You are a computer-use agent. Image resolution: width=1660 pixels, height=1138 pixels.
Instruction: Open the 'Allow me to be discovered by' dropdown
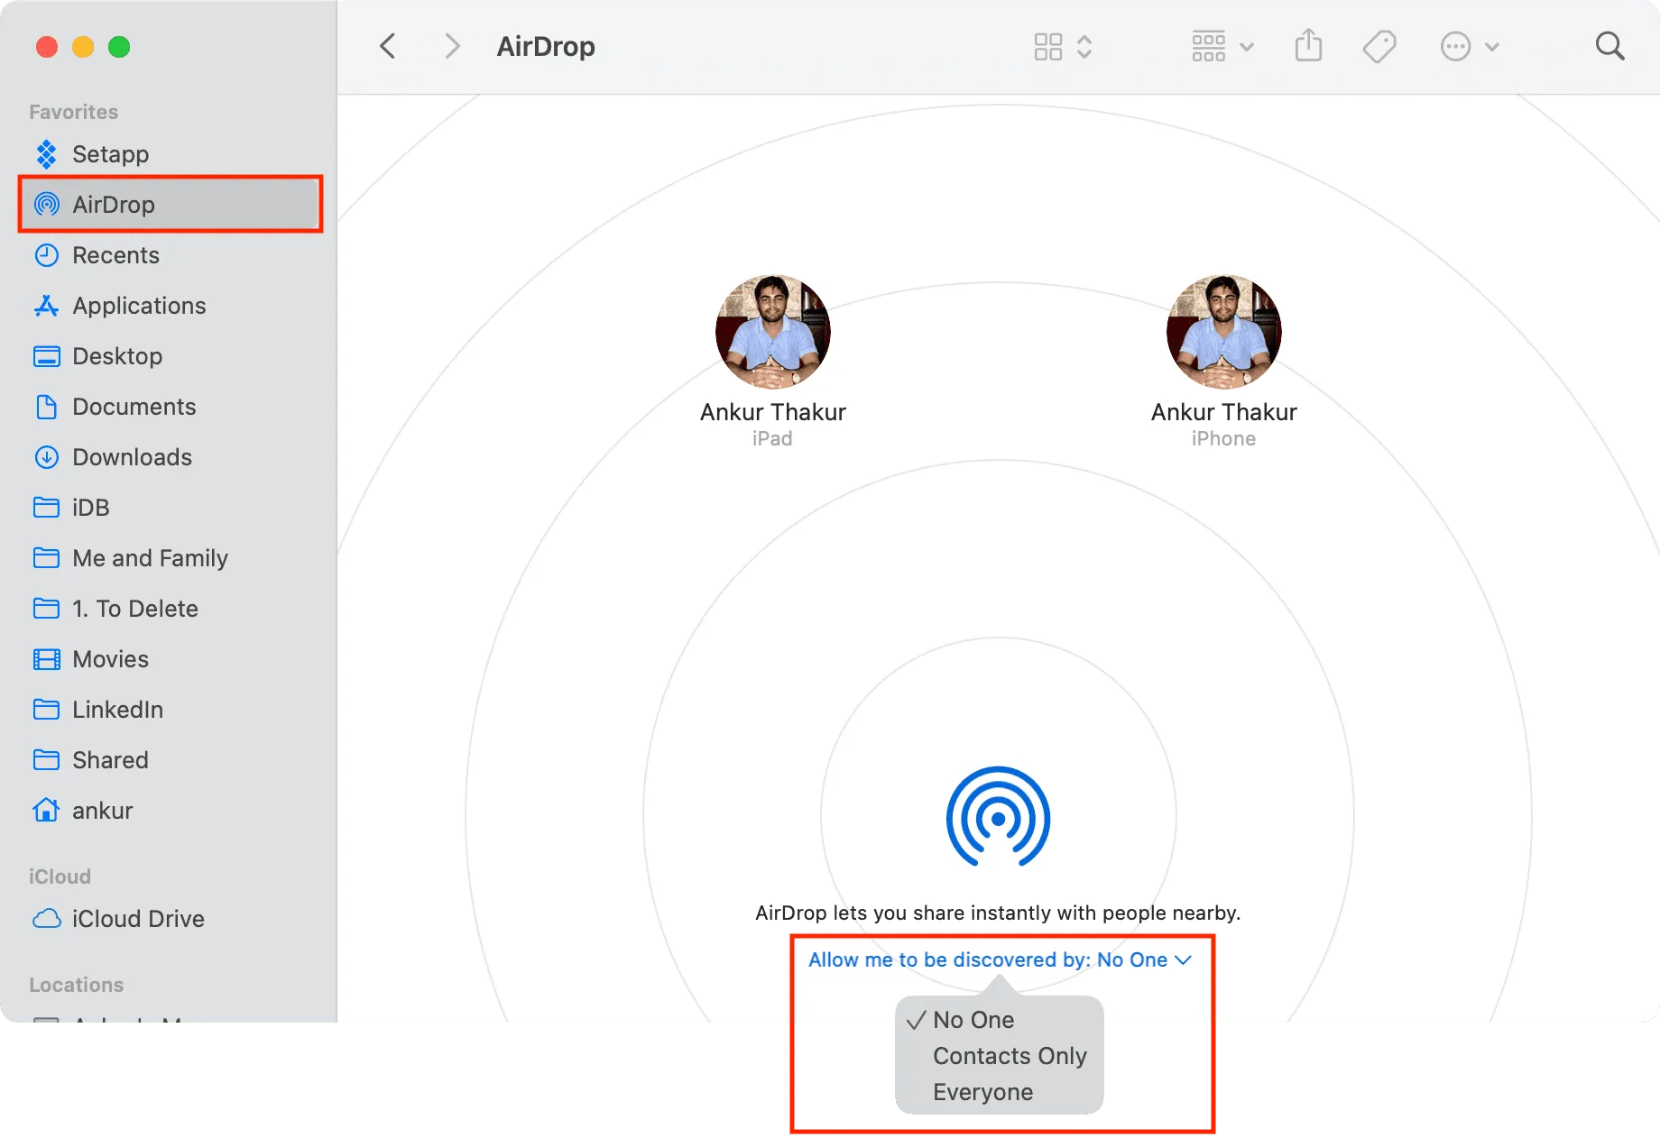[x=1000, y=960]
